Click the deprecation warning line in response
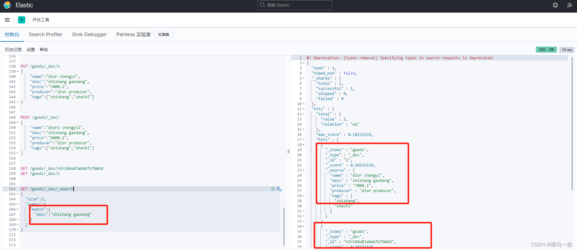The image size is (577, 250). [x=400, y=58]
